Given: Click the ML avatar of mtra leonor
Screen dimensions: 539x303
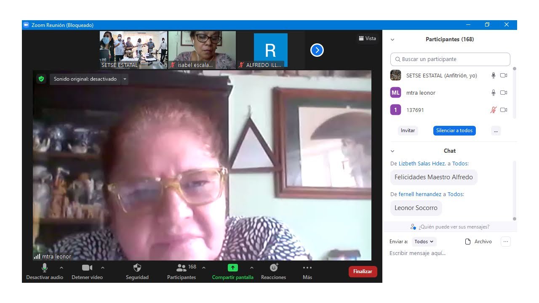Looking at the screenshot, I should 395,93.
